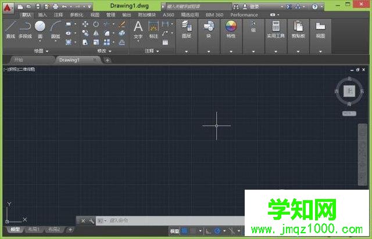
Task: Select the Circle (圆) tool
Action: (x=40, y=29)
